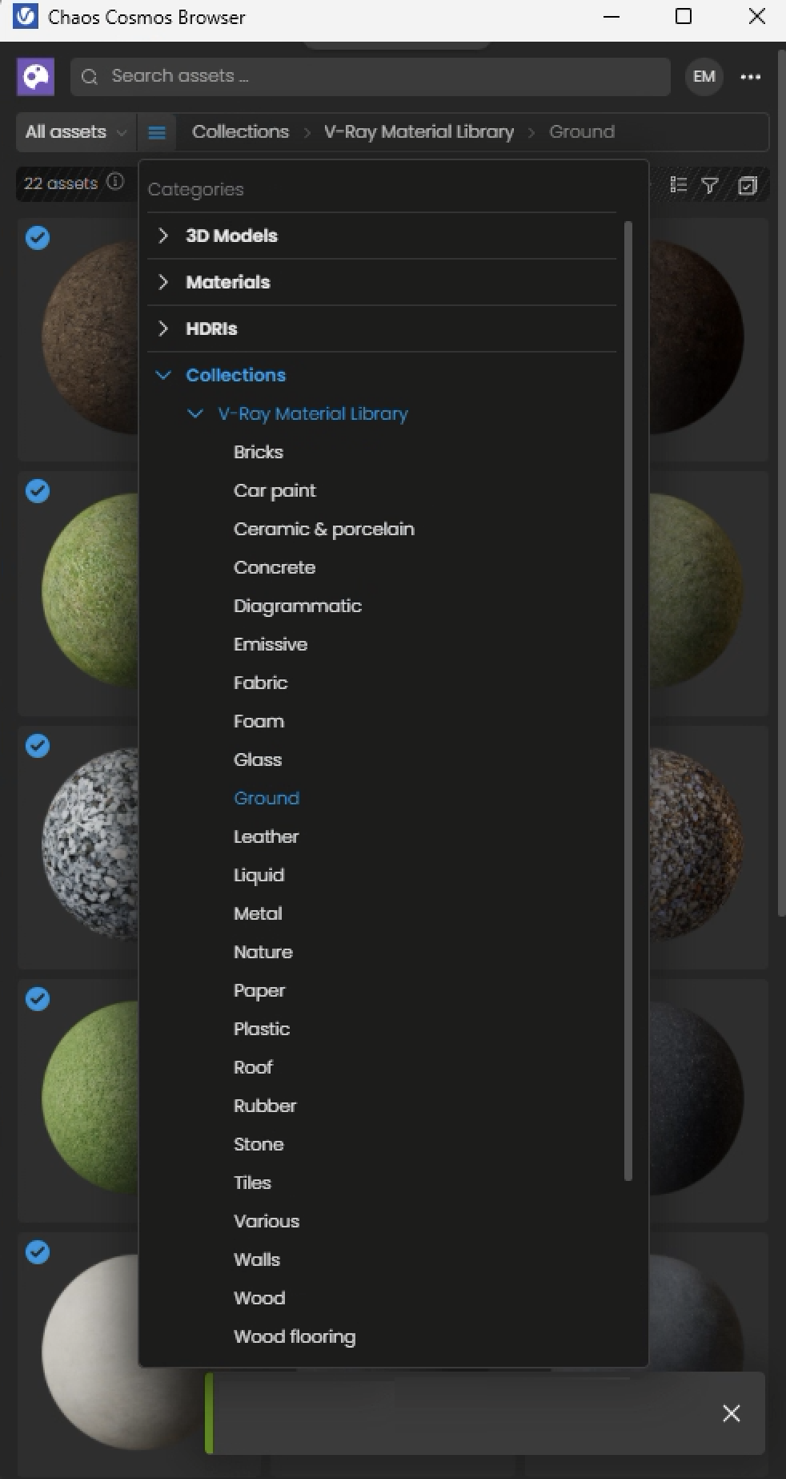Open the Walls category
This screenshot has height=1479, width=786.
pyautogui.click(x=257, y=1259)
